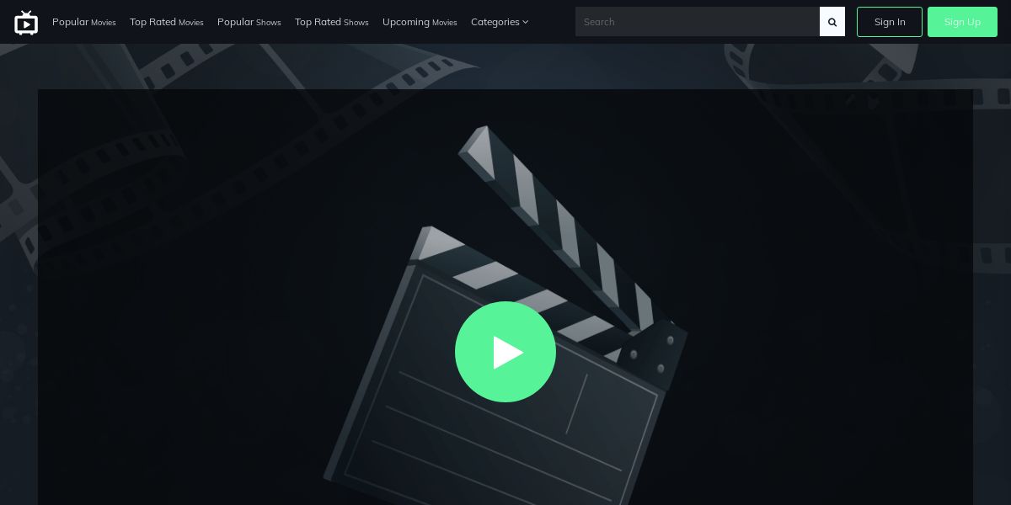Go to Popular Shows
1011x505 pixels.
(x=249, y=22)
